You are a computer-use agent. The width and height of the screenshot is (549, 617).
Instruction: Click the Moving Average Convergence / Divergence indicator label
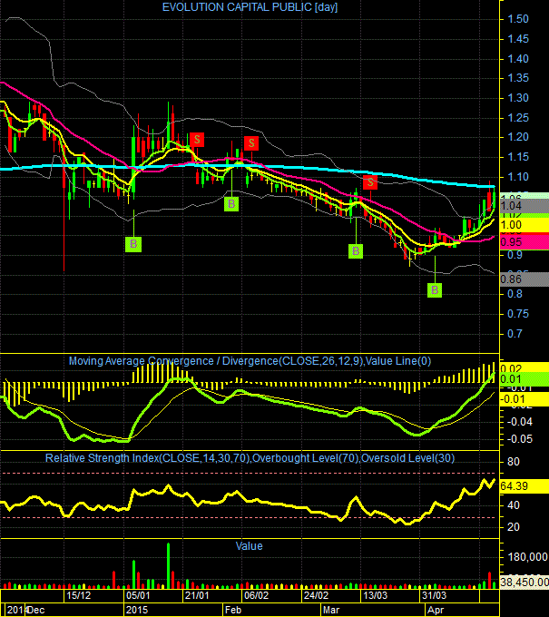250,361
